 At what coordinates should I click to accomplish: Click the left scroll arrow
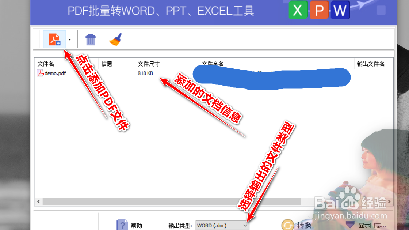39,201
